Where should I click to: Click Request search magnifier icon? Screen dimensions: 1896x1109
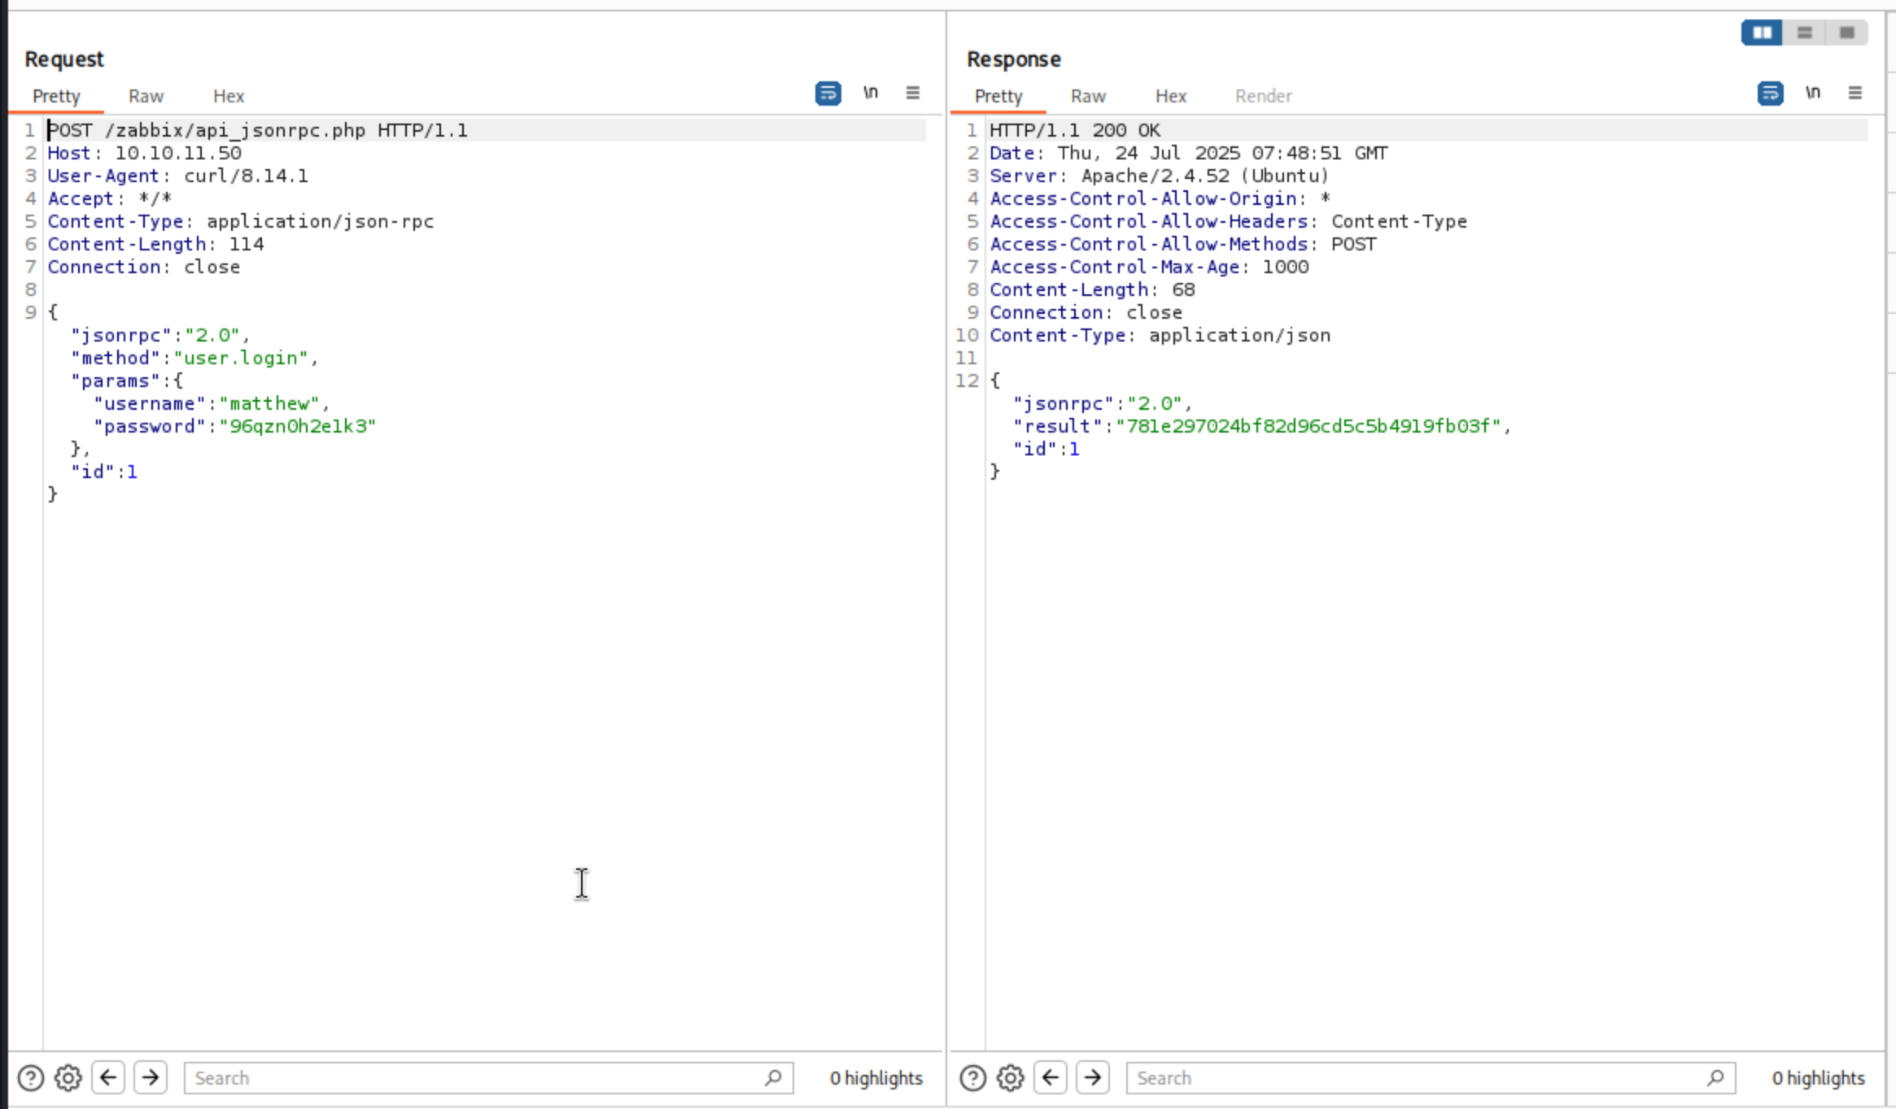[773, 1077]
